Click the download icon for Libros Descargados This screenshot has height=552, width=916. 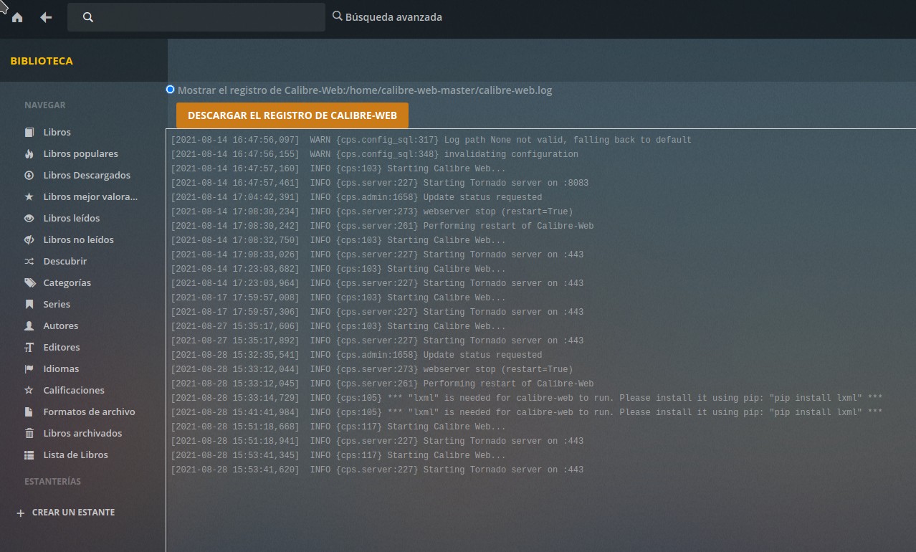(29, 175)
